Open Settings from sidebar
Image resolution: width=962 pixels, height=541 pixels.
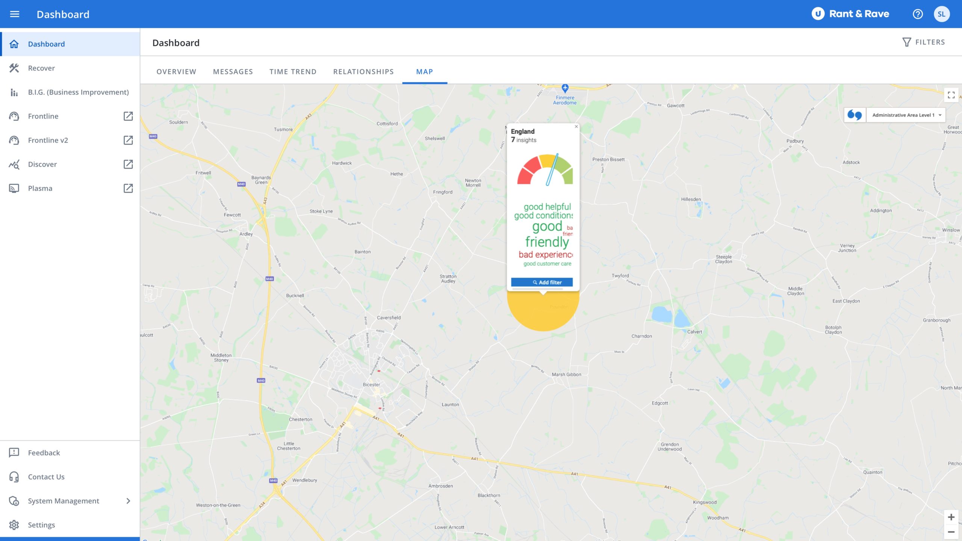coord(70,525)
